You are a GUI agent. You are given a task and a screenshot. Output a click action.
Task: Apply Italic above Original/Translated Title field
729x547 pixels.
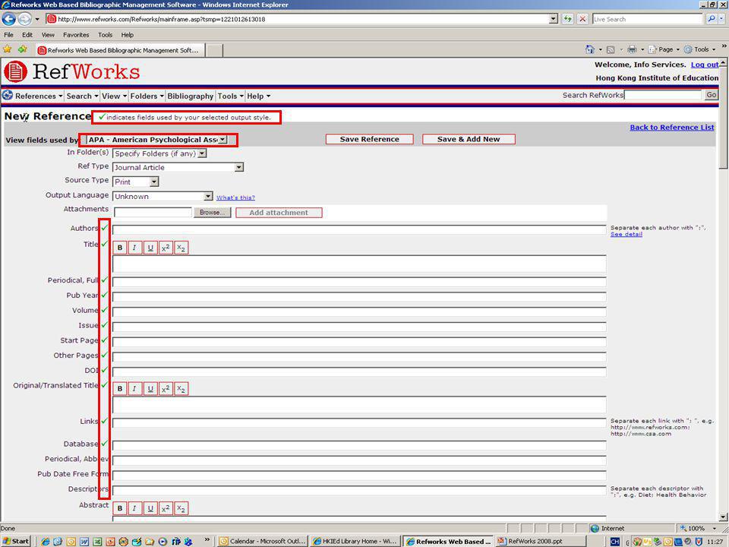[x=134, y=389]
